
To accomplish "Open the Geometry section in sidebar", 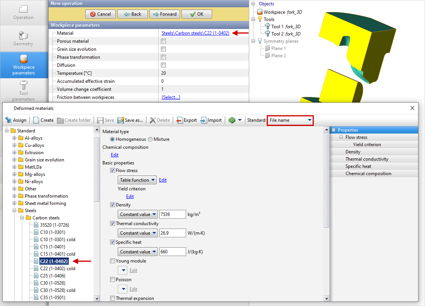I will [x=24, y=39].
